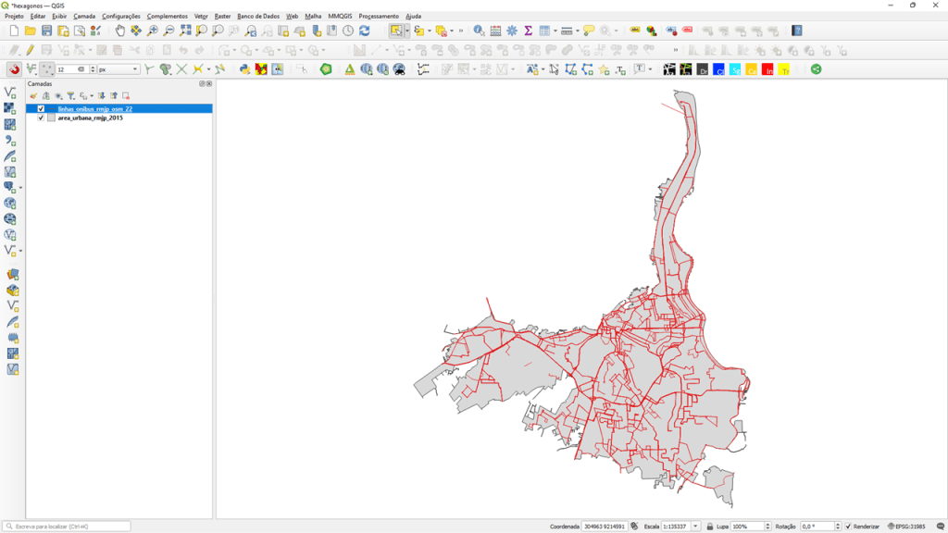
Task: Filter the legend in the Camadas panel
Action: (70, 95)
